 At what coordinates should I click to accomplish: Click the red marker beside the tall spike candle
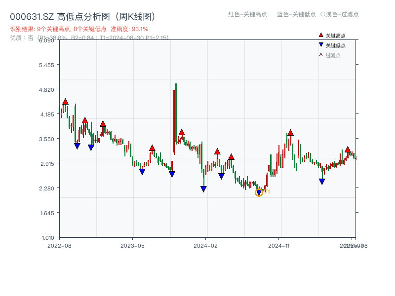pos(182,133)
